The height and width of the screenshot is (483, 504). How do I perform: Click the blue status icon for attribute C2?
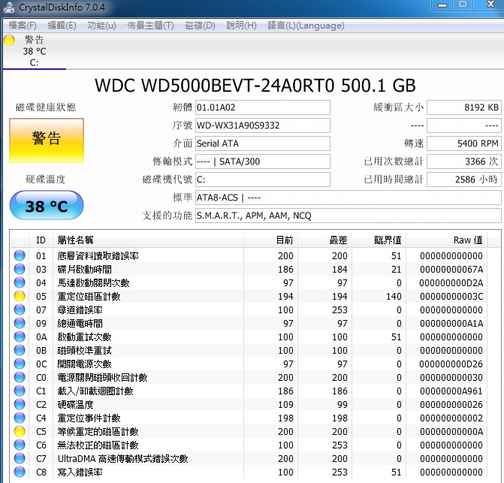tap(20, 404)
